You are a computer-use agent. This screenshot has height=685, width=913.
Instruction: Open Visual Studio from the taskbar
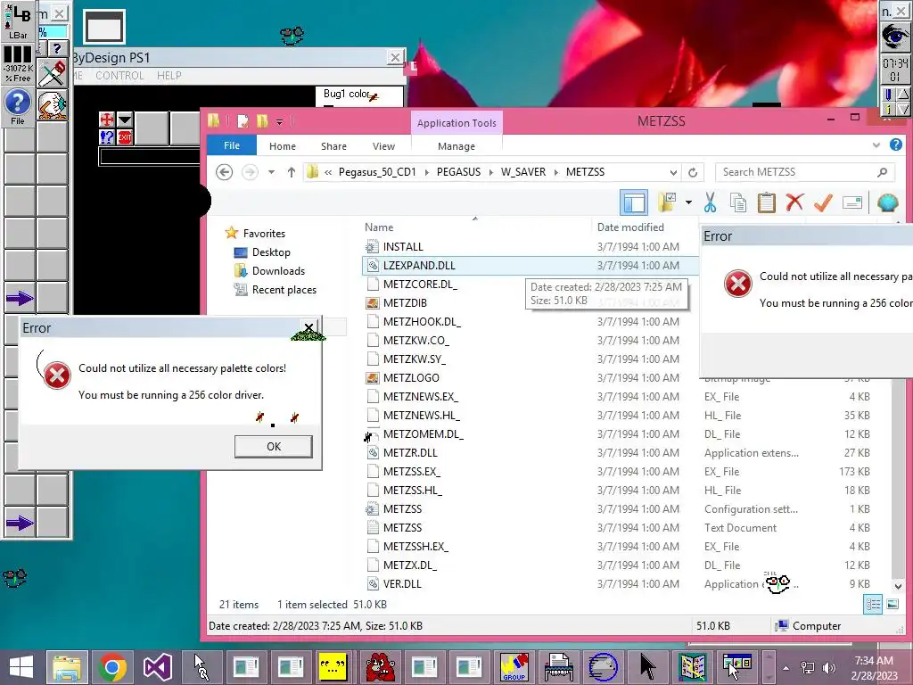click(x=157, y=667)
